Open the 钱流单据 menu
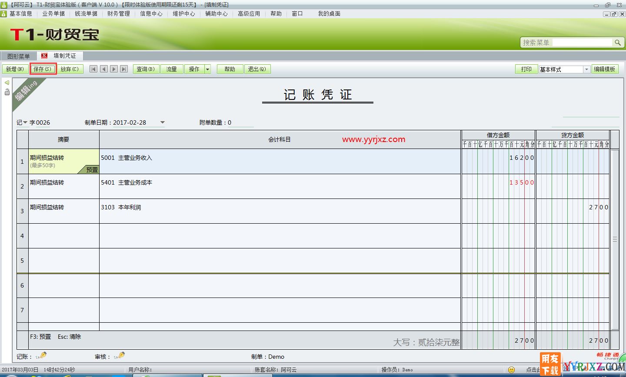Viewport: 626px width, 377px height. tap(86, 13)
